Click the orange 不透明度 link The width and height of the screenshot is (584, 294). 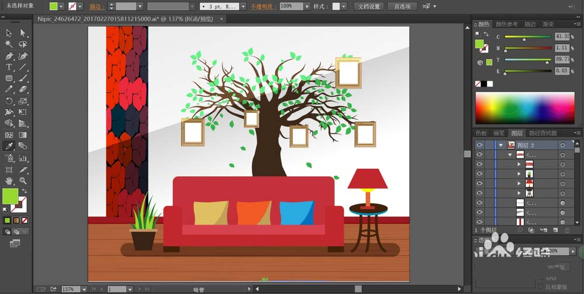tap(263, 6)
